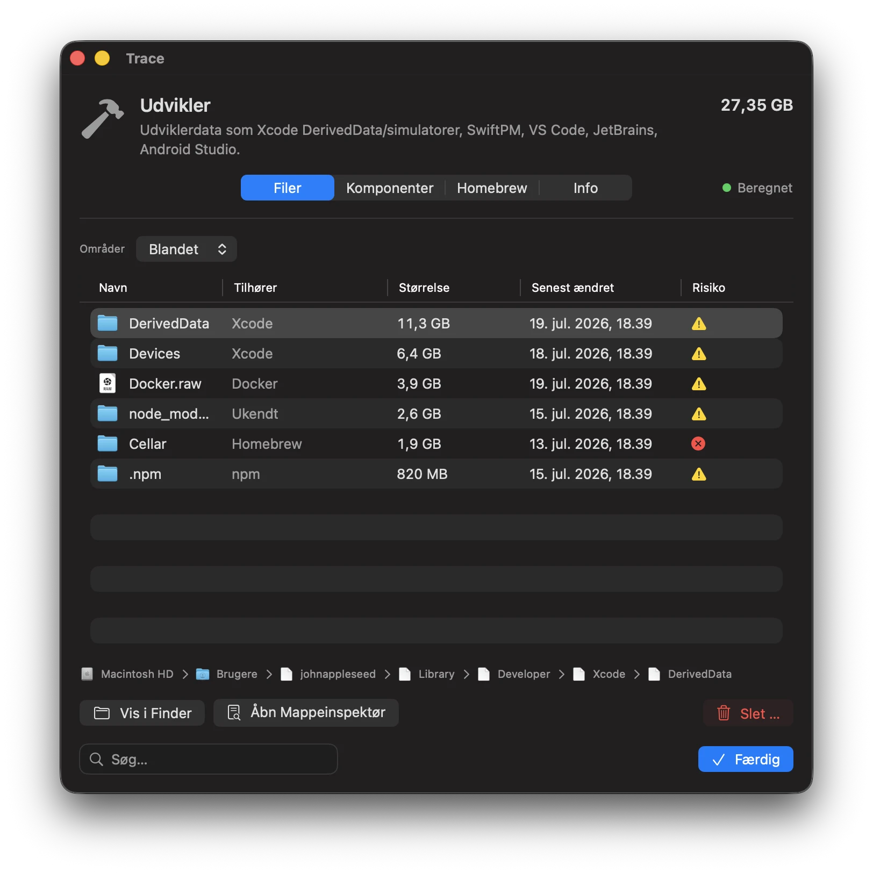Click Library in the path bar
Screen dimensions: 873x873
[x=436, y=674]
